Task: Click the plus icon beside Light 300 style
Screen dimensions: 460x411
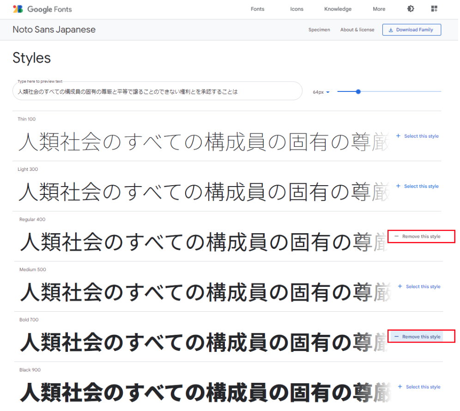Action: 398,186
